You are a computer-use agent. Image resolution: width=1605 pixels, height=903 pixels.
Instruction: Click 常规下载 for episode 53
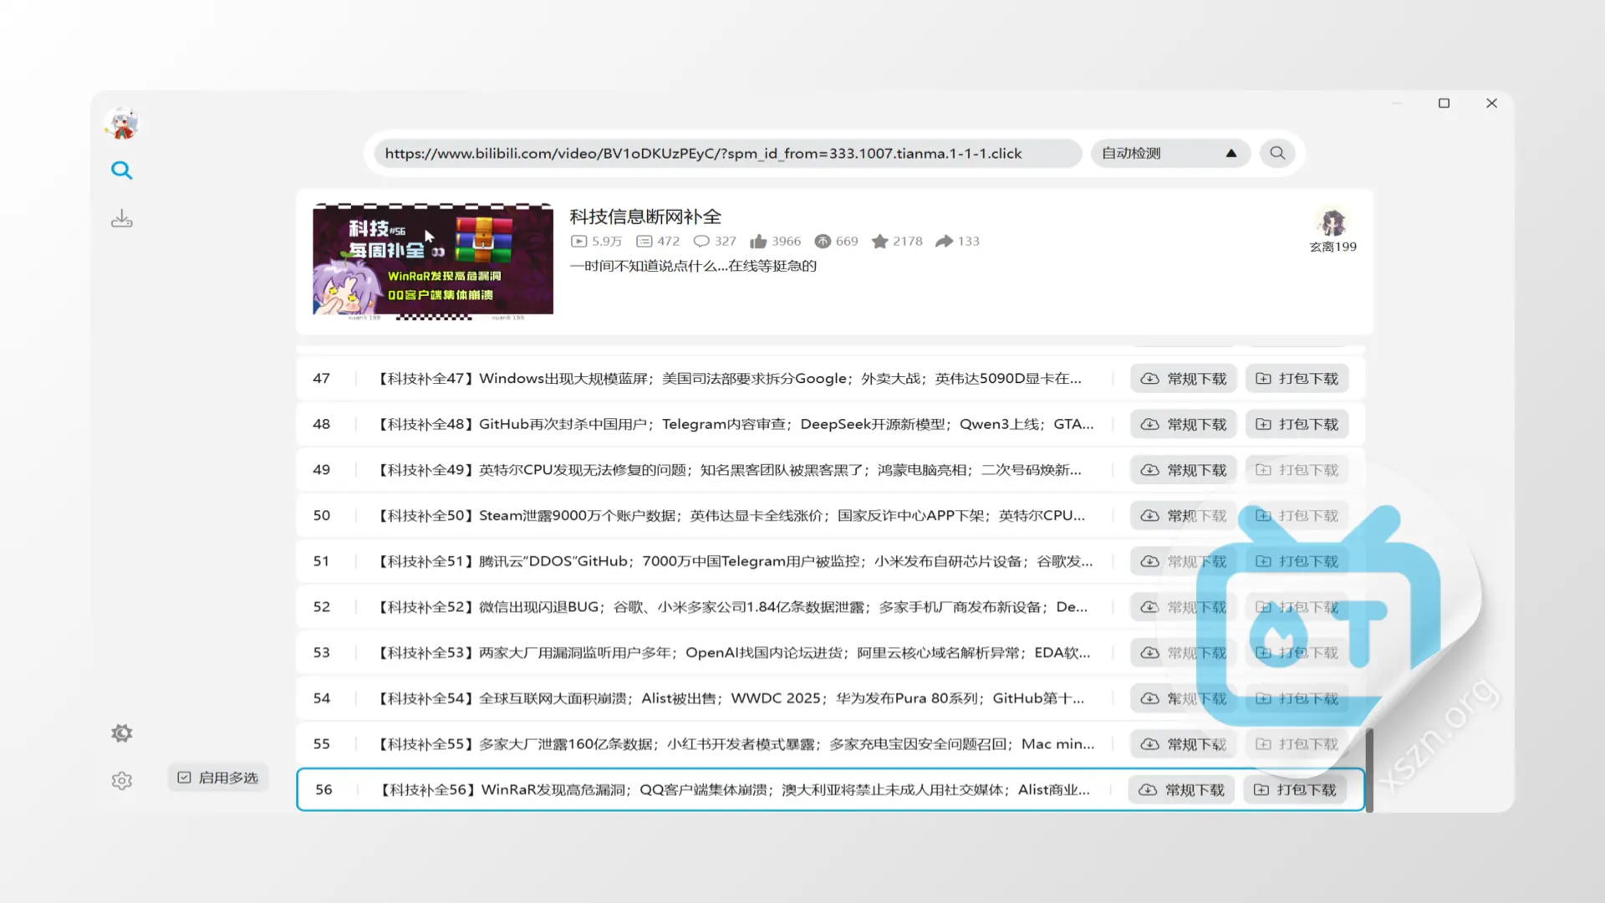(1184, 653)
